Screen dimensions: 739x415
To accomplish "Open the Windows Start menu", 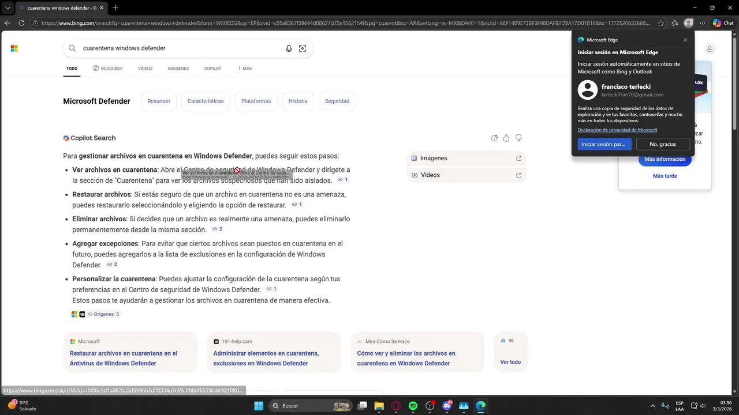I will click(259, 406).
